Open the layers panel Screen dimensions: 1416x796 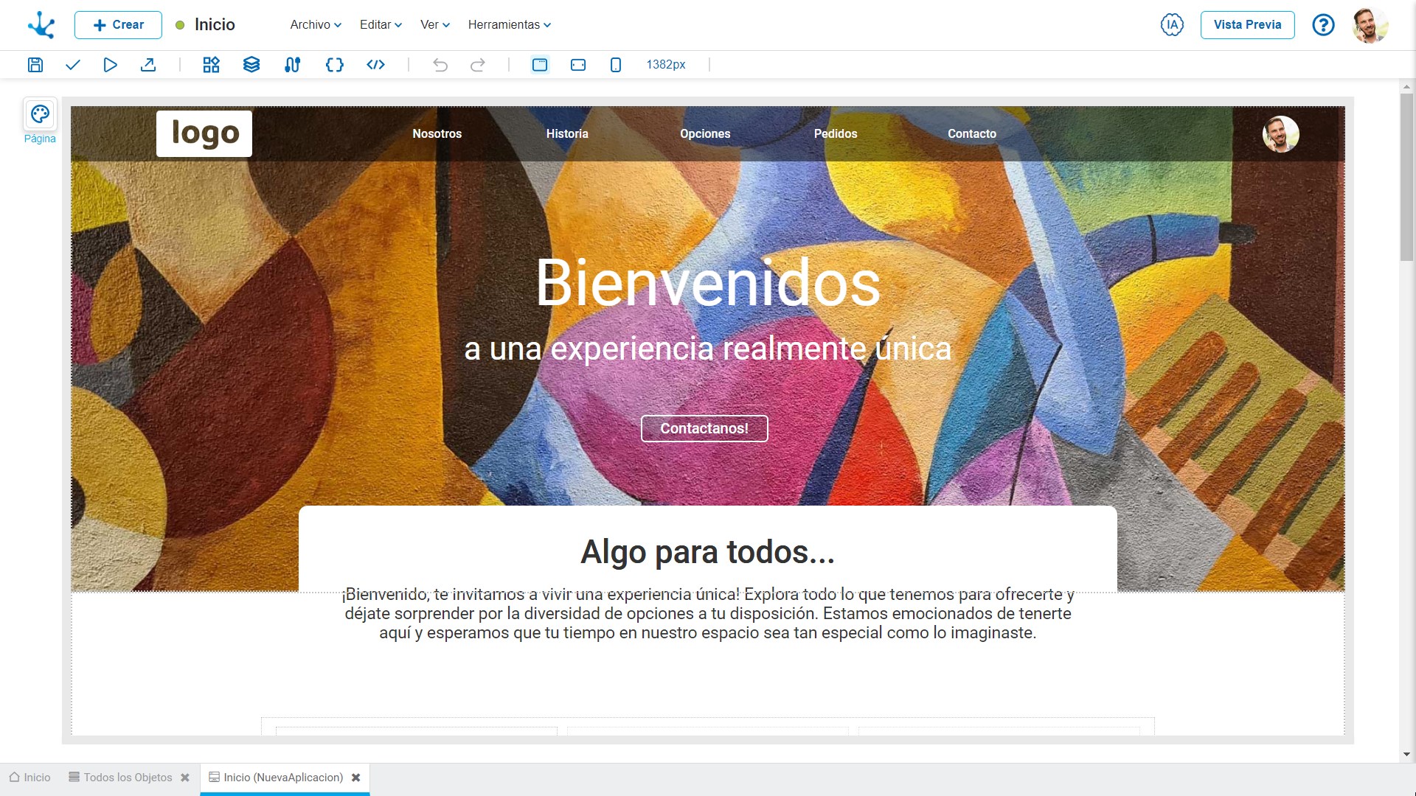(x=251, y=65)
